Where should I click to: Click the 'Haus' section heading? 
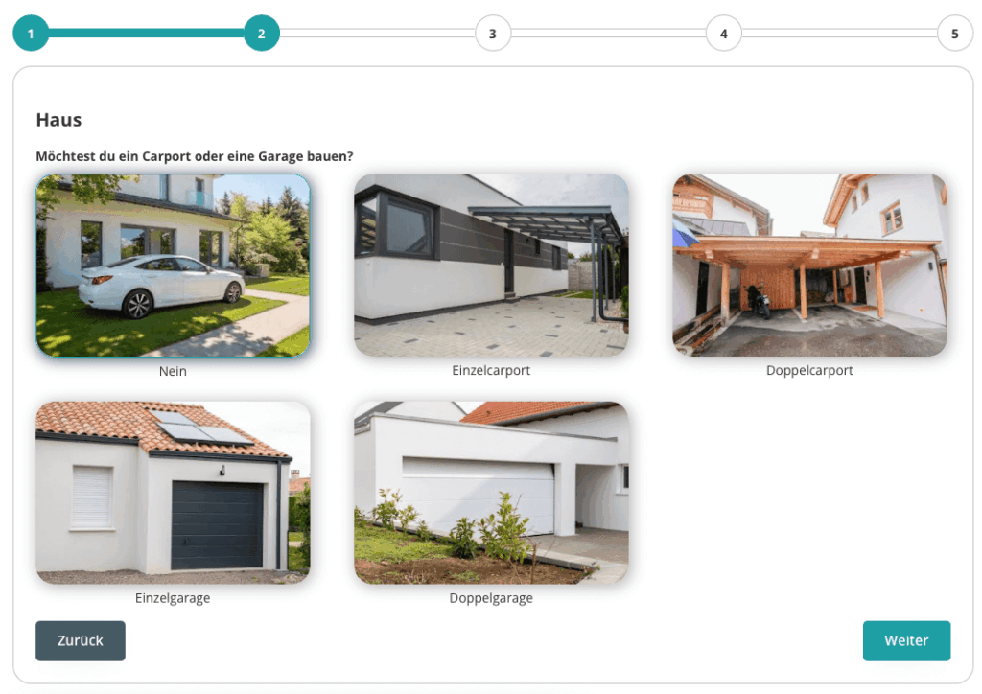(58, 120)
